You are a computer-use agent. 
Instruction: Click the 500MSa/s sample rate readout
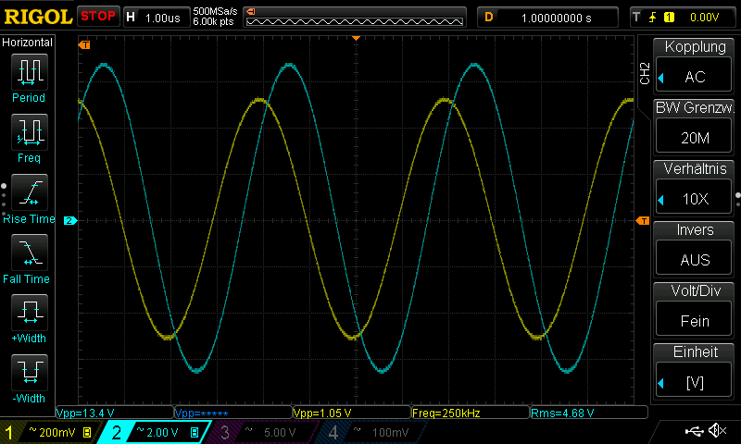point(215,11)
